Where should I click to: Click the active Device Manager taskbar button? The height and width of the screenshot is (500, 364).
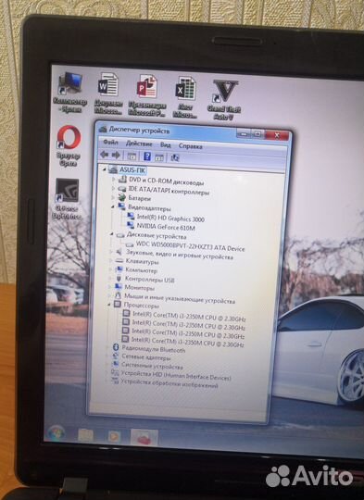tap(144, 437)
